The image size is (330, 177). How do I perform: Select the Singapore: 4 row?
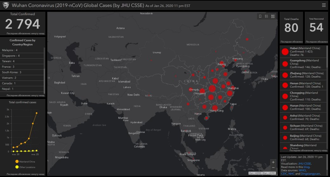[x=22, y=56]
